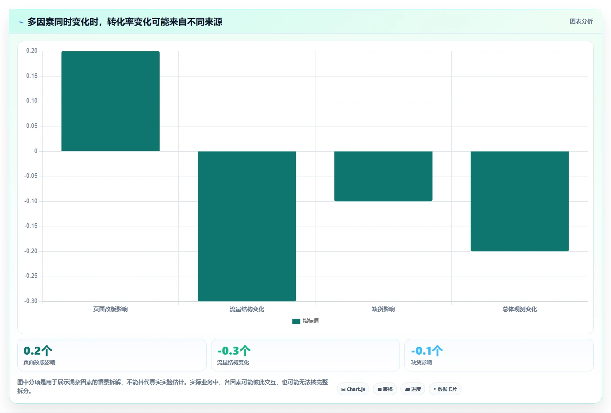Image resolution: width=611 pixels, height=413 pixels.
Task: Click the 总体观测变化 x-axis label
Action: pos(520,309)
